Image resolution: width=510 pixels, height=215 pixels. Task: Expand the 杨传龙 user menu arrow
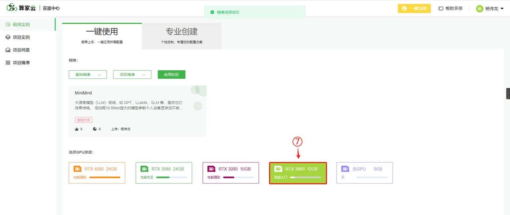click(502, 9)
